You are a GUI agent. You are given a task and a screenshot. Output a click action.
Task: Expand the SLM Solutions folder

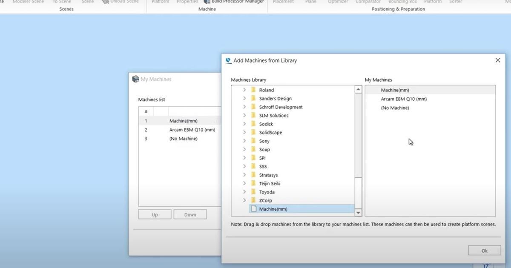coord(244,115)
